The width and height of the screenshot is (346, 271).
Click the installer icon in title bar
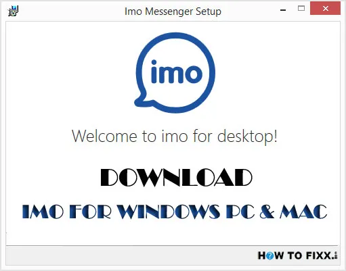pos(14,11)
